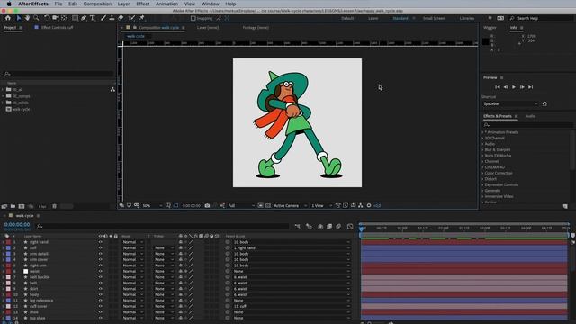Click the Home icon in the toolbar
The width and height of the screenshot is (576, 324).
click(8, 18)
